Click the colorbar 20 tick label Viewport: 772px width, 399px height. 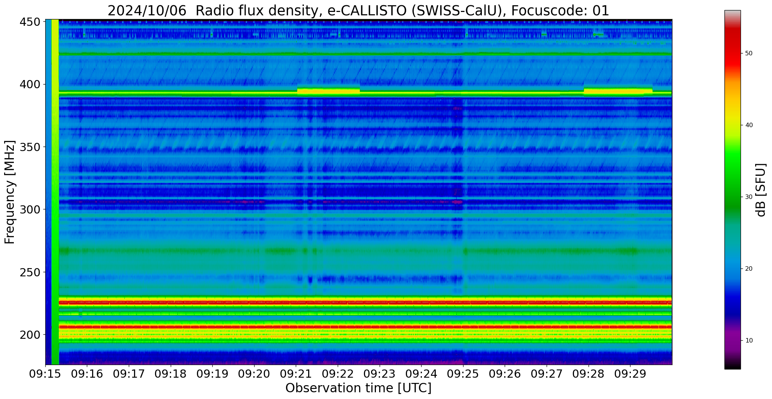pyautogui.click(x=749, y=269)
